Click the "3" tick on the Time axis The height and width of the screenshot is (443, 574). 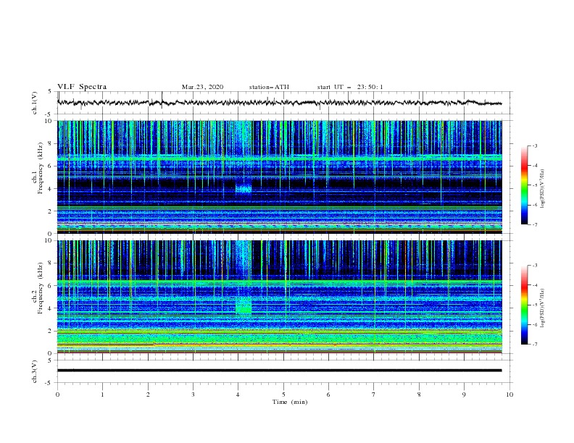pos(193,395)
